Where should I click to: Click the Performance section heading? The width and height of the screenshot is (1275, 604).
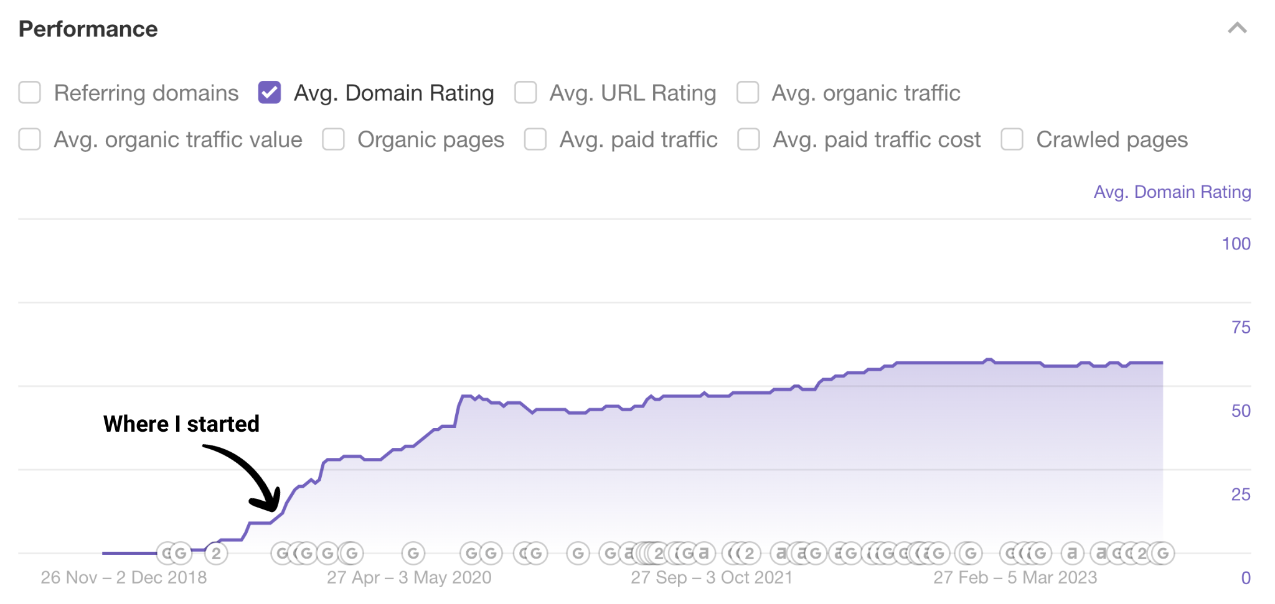click(x=88, y=29)
